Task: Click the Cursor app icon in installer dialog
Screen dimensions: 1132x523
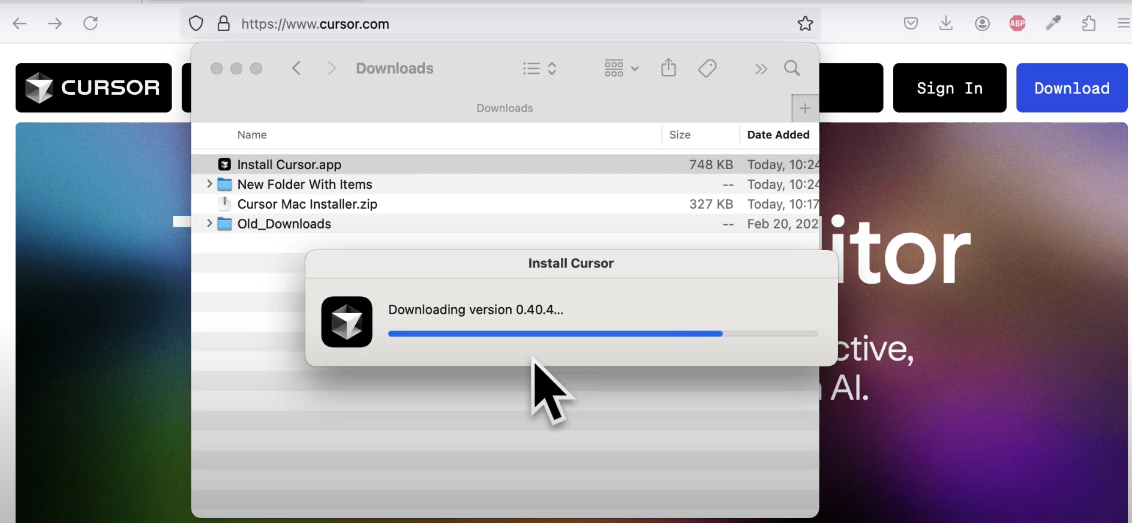Action: tap(347, 322)
